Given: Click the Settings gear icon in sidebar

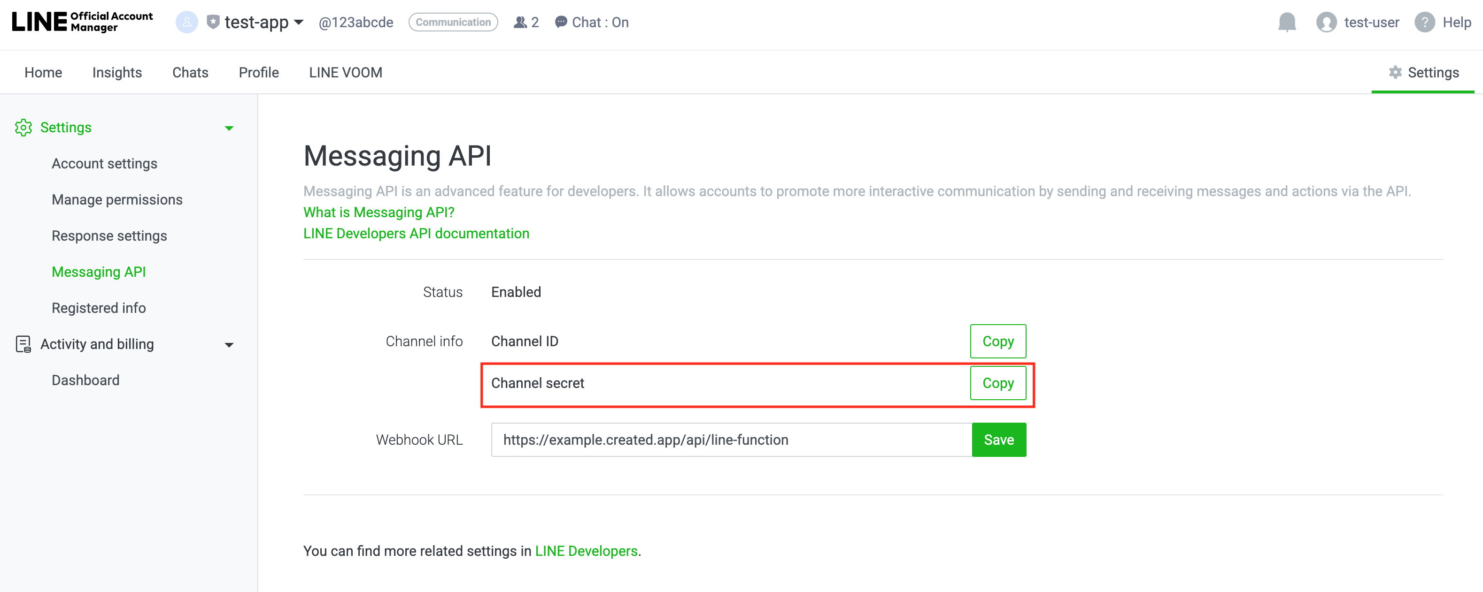Looking at the screenshot, I should pos(23,127).
